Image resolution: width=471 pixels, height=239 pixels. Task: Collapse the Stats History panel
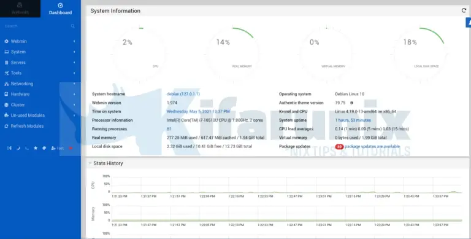tap(90, 163)
